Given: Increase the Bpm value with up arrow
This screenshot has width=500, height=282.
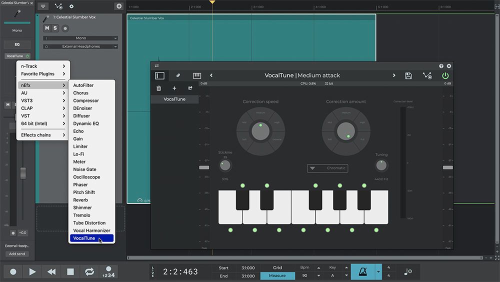Looking at the screenshot, I should [318, 268].
